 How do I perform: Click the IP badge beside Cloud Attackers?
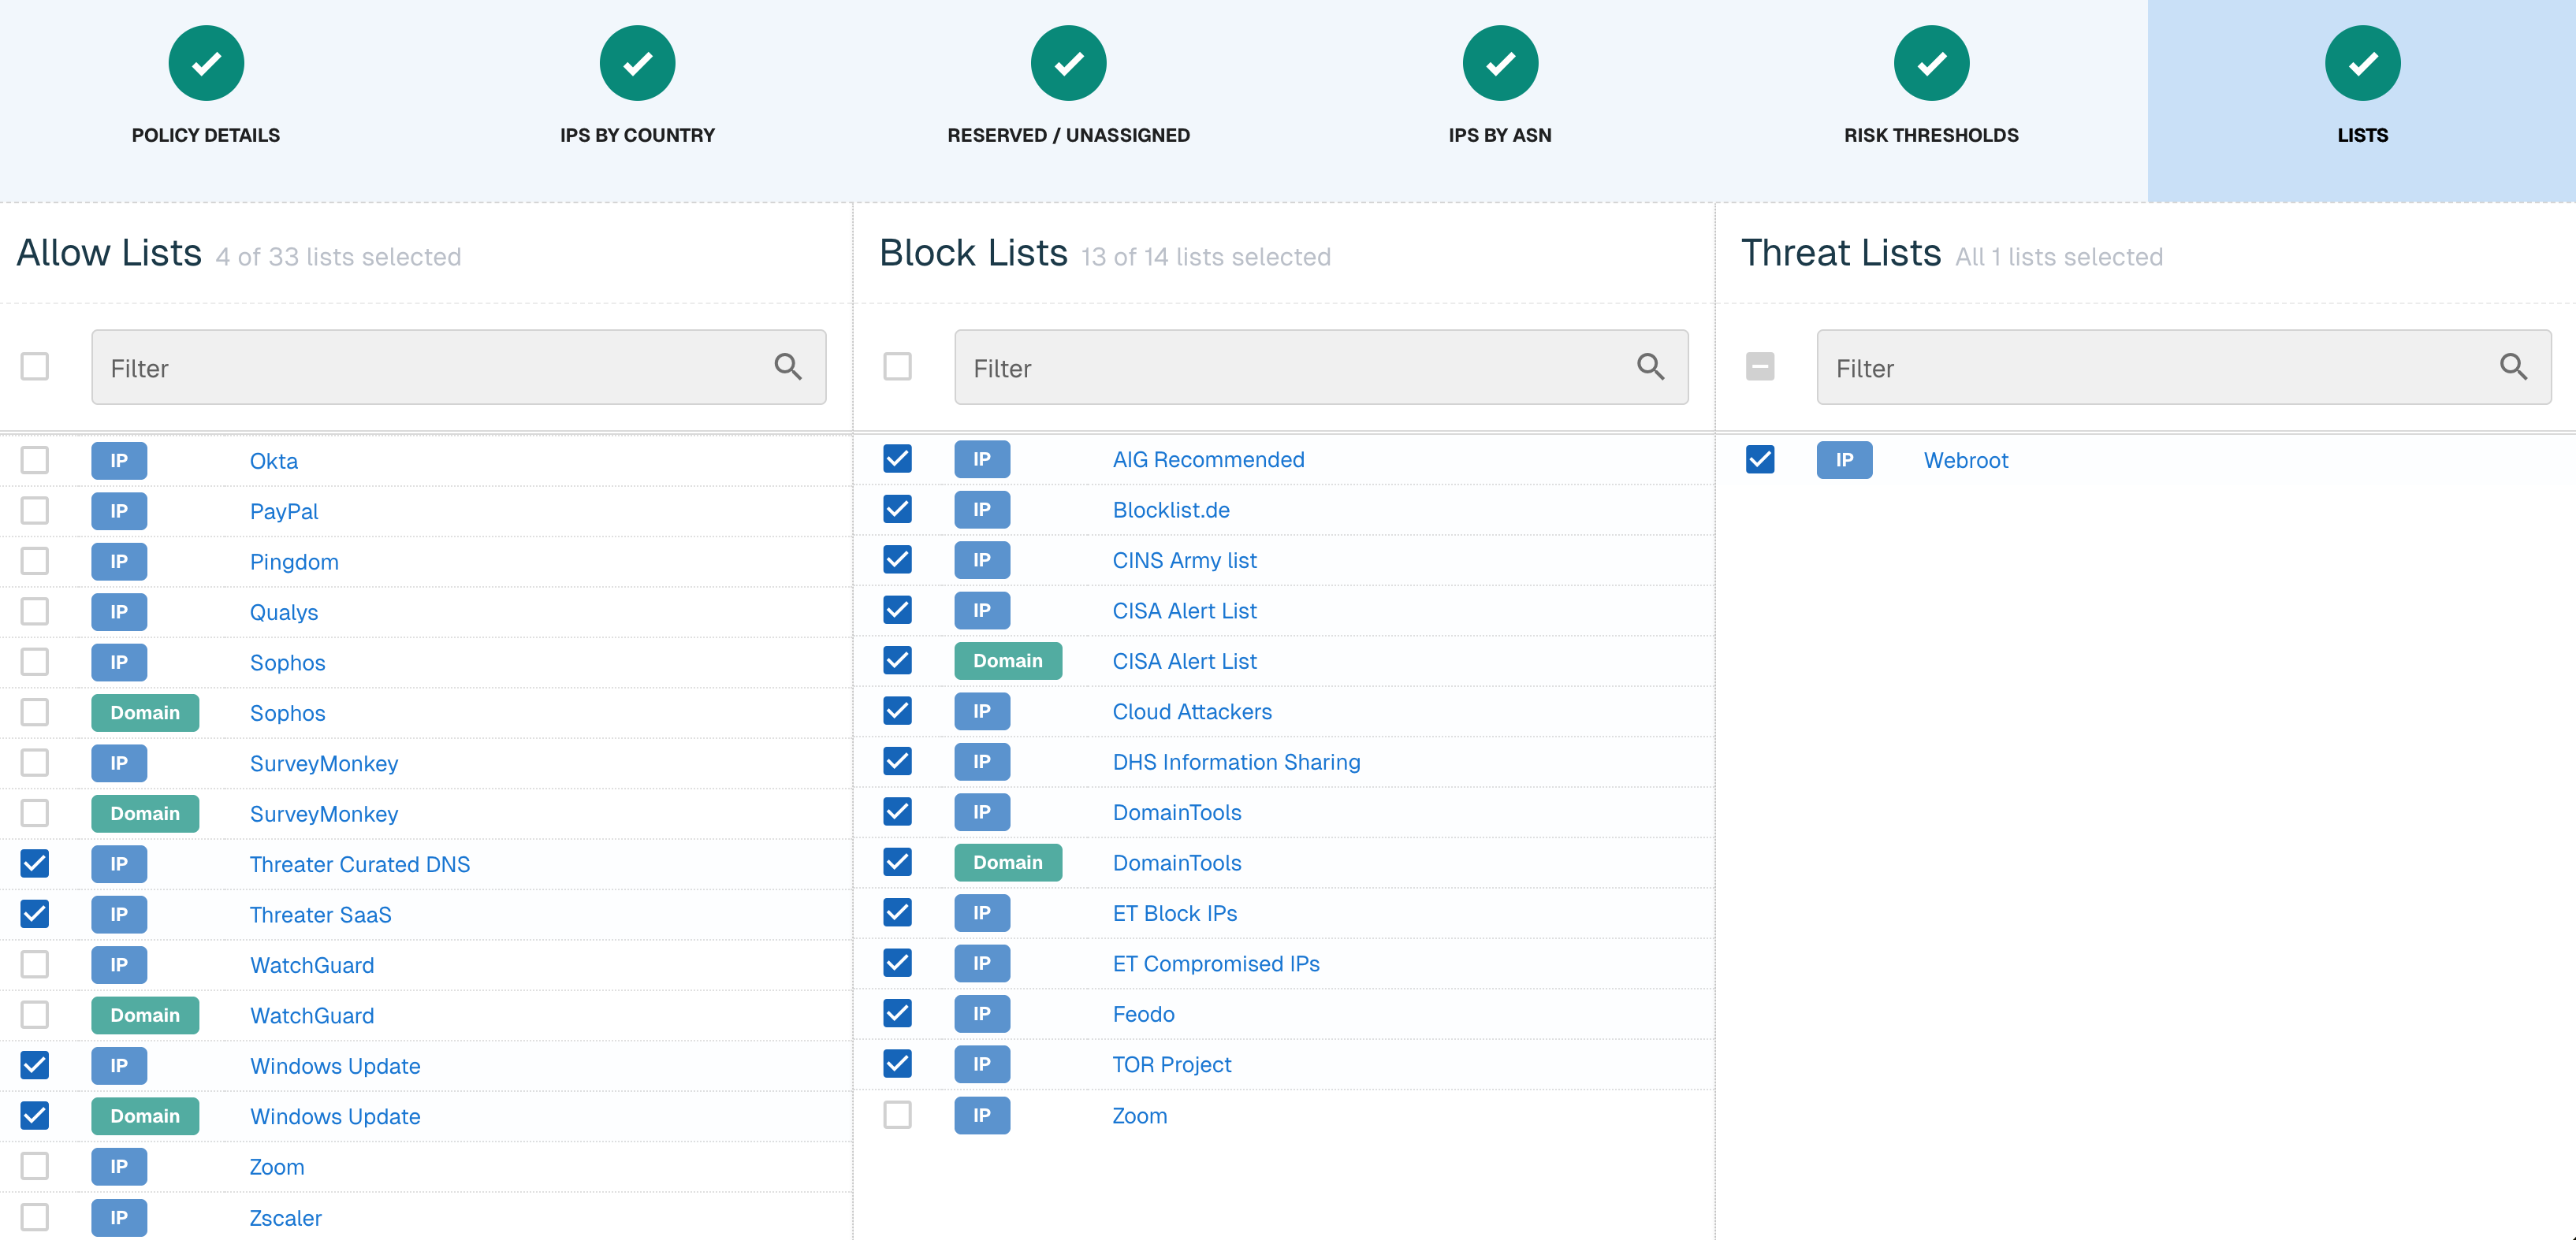point(982,711)
